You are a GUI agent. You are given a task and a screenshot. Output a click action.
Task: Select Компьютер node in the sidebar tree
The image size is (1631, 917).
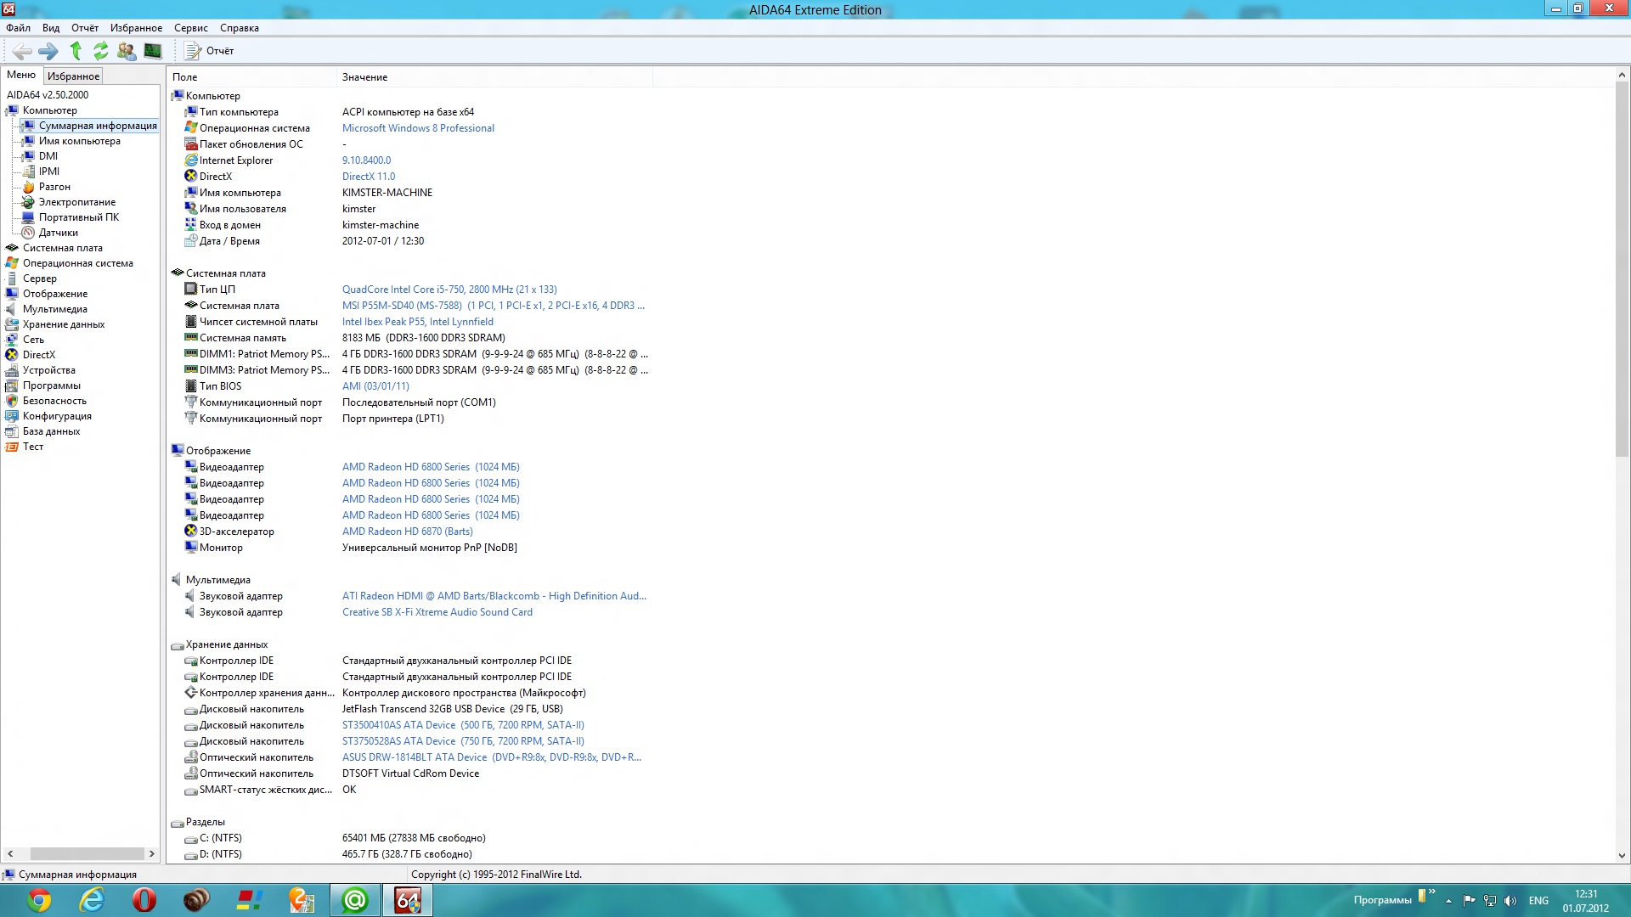coord(49,110)
